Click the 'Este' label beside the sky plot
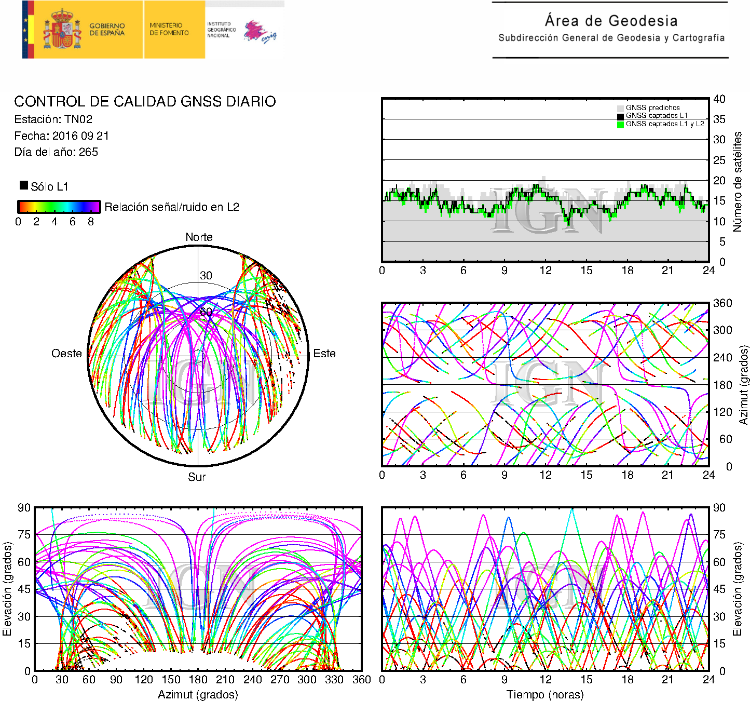Viewport: 750px width, 701px height. pos(324,353)
